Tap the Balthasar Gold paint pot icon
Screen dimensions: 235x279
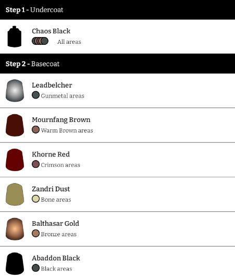(x=15, y=229)
